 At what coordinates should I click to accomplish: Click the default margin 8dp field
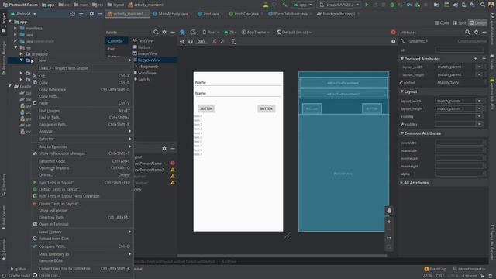[x=201, y=41]
